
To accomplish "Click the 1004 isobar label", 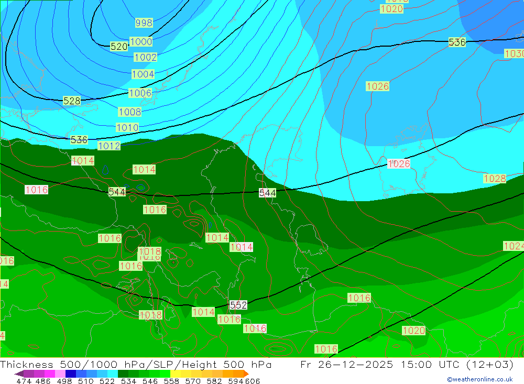I will (143, 74).
